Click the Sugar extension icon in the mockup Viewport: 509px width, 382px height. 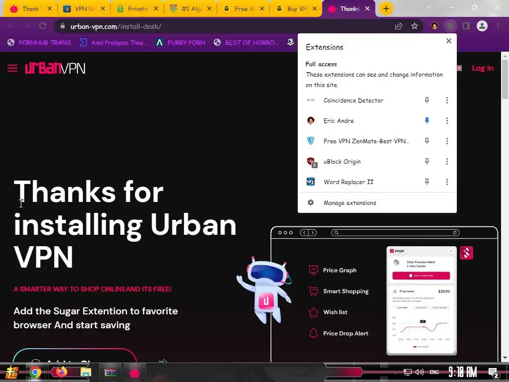pyautogui.click(x=466, y=253)
